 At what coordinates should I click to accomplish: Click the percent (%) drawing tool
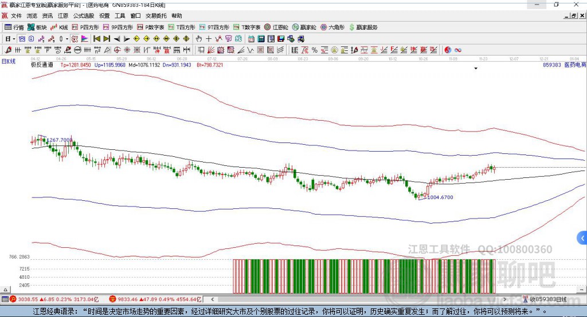[x=314, y=50]
